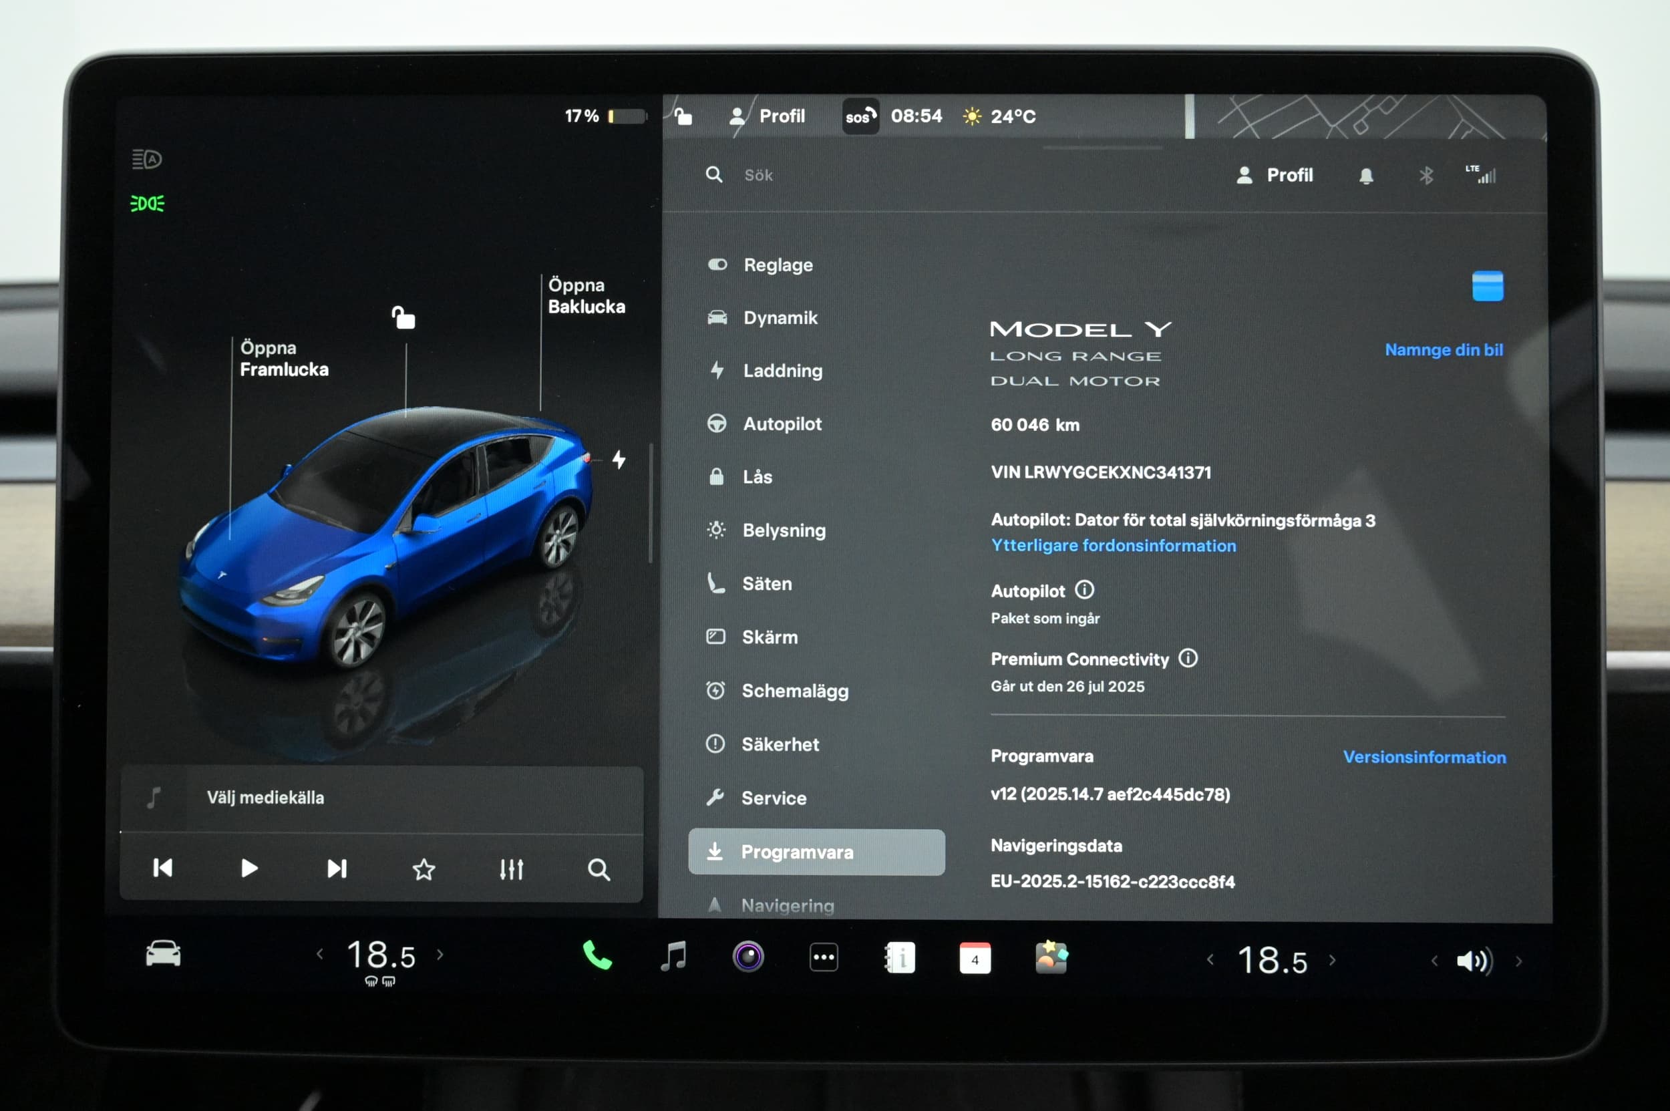Open the music note media app
Screen dimensions: 1670x1111
[673, 956]
